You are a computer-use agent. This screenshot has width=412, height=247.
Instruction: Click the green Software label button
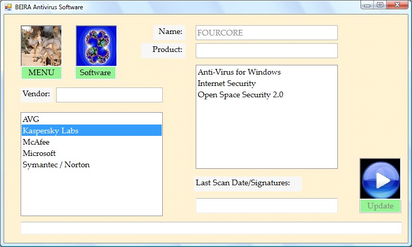pyautogui.click(x=95, y=73)
